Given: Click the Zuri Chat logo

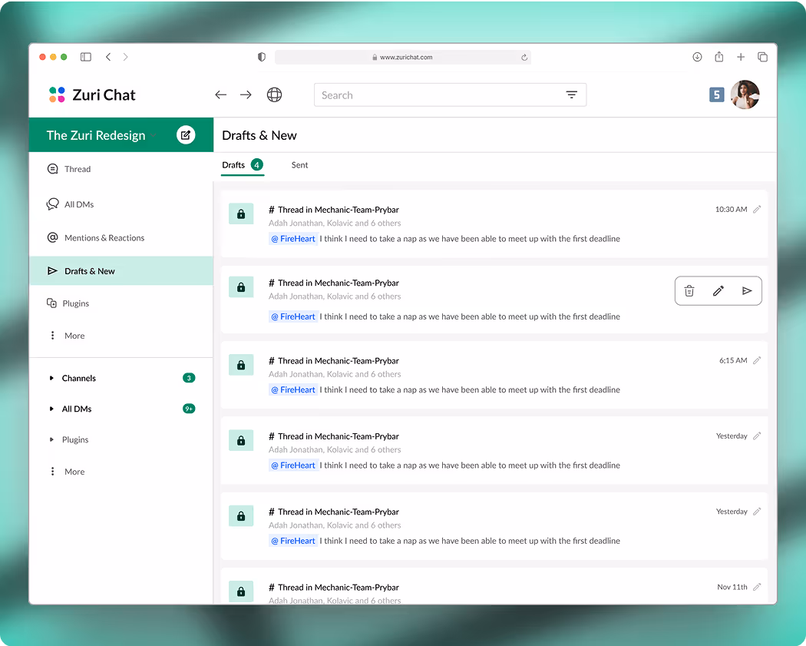Looking at the screenshot, I should [93, 94].
